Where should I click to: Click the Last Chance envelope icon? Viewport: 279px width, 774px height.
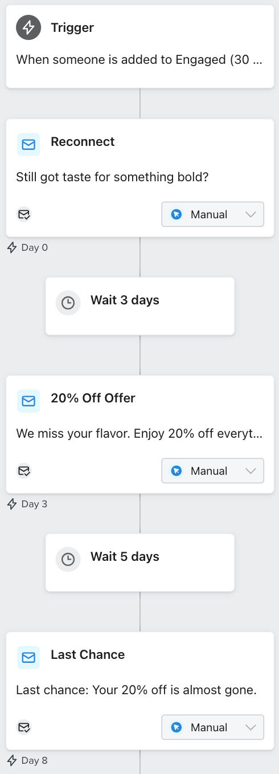[28, 657]
